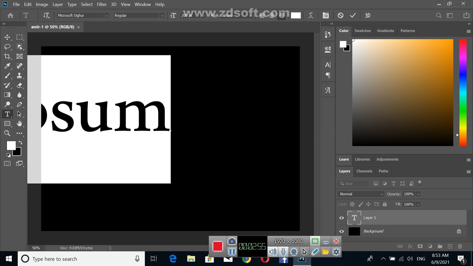The height and width of the screenshot is (266, 473).
Task: Select the Hand tool
Action: 20,124
